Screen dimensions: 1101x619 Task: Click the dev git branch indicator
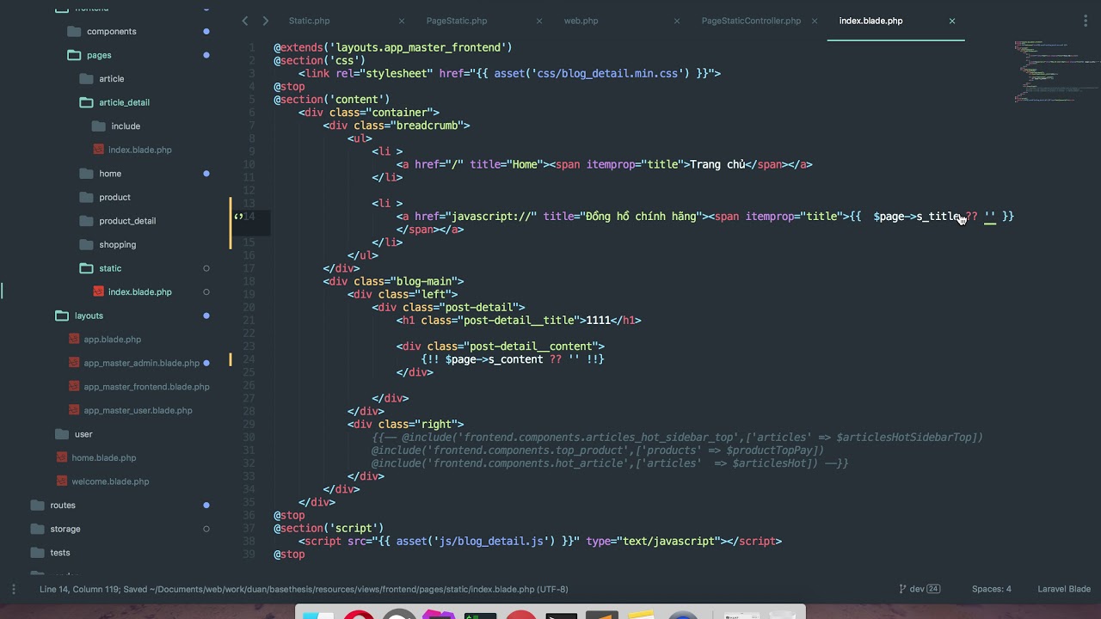coord(920,589)
